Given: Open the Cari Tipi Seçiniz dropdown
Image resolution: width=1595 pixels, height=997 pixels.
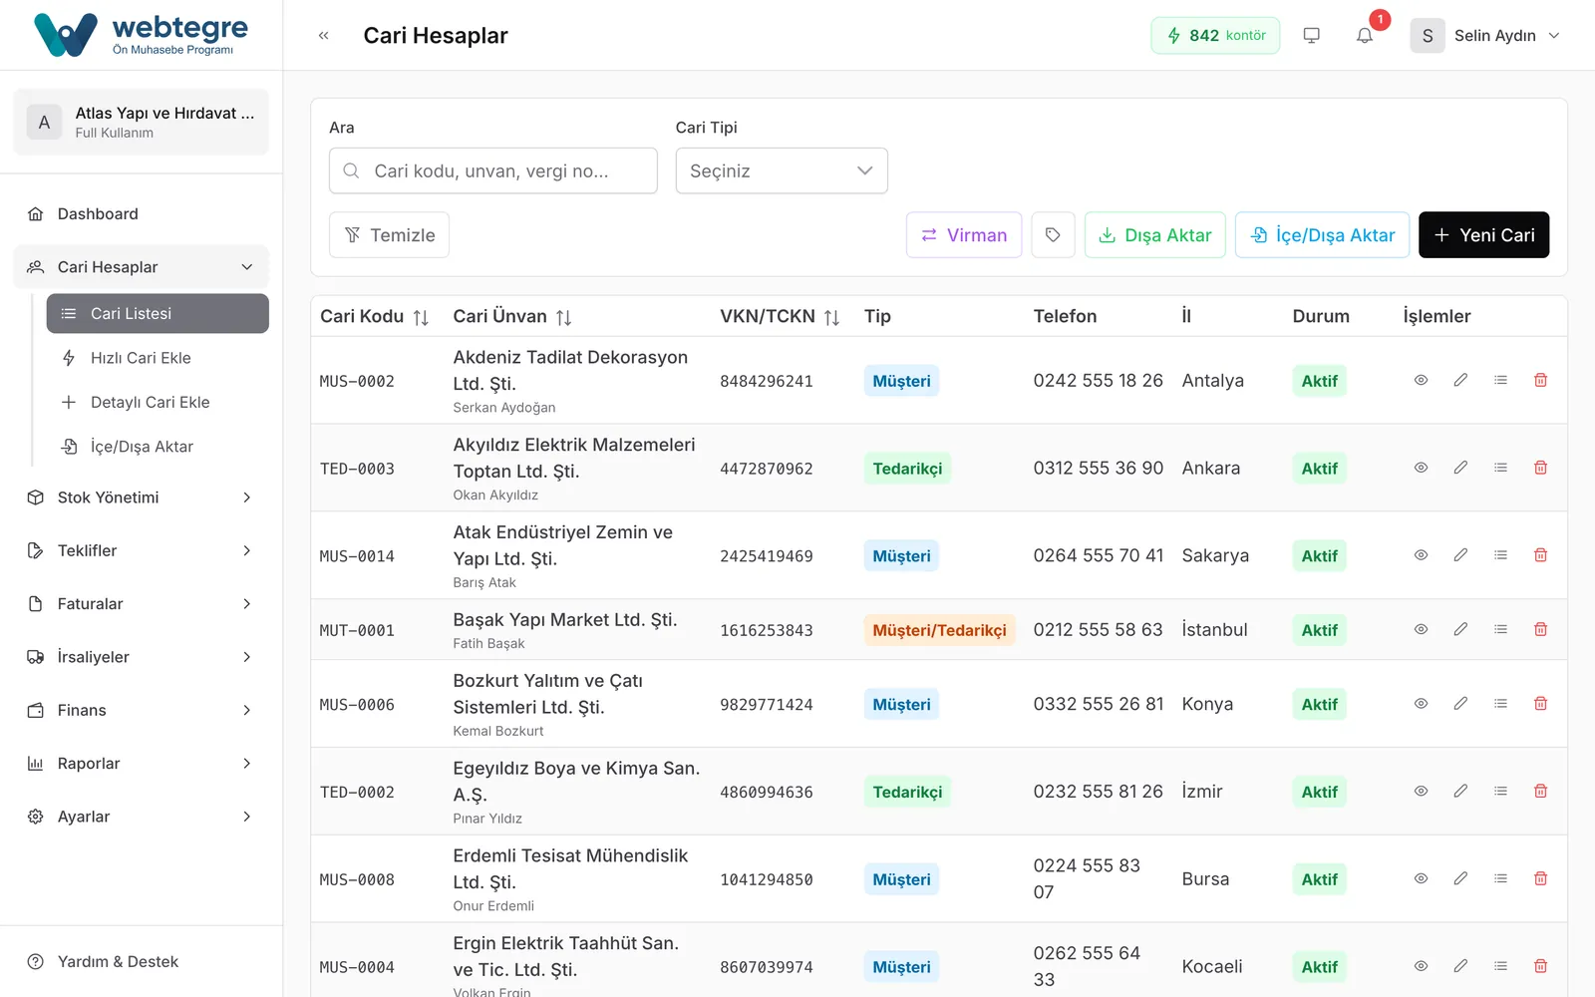Looking at the screenshot, I should (x=782, y=170).
